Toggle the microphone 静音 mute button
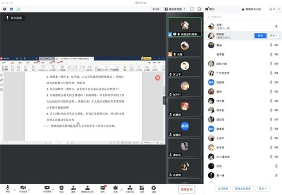This screenshot has width=282, height=195. (x=8, y=189)
